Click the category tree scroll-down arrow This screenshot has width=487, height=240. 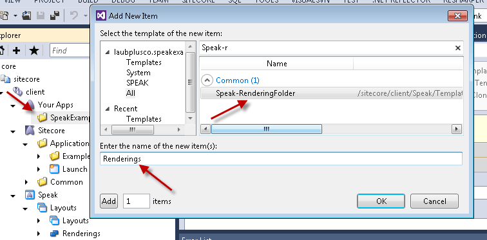[191, 118]
